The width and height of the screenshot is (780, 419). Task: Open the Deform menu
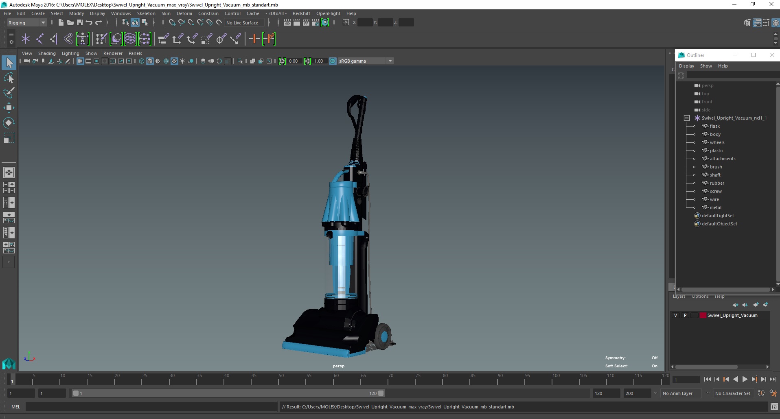184,13
